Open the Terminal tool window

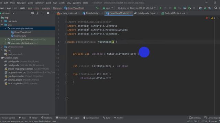[62, 118]
